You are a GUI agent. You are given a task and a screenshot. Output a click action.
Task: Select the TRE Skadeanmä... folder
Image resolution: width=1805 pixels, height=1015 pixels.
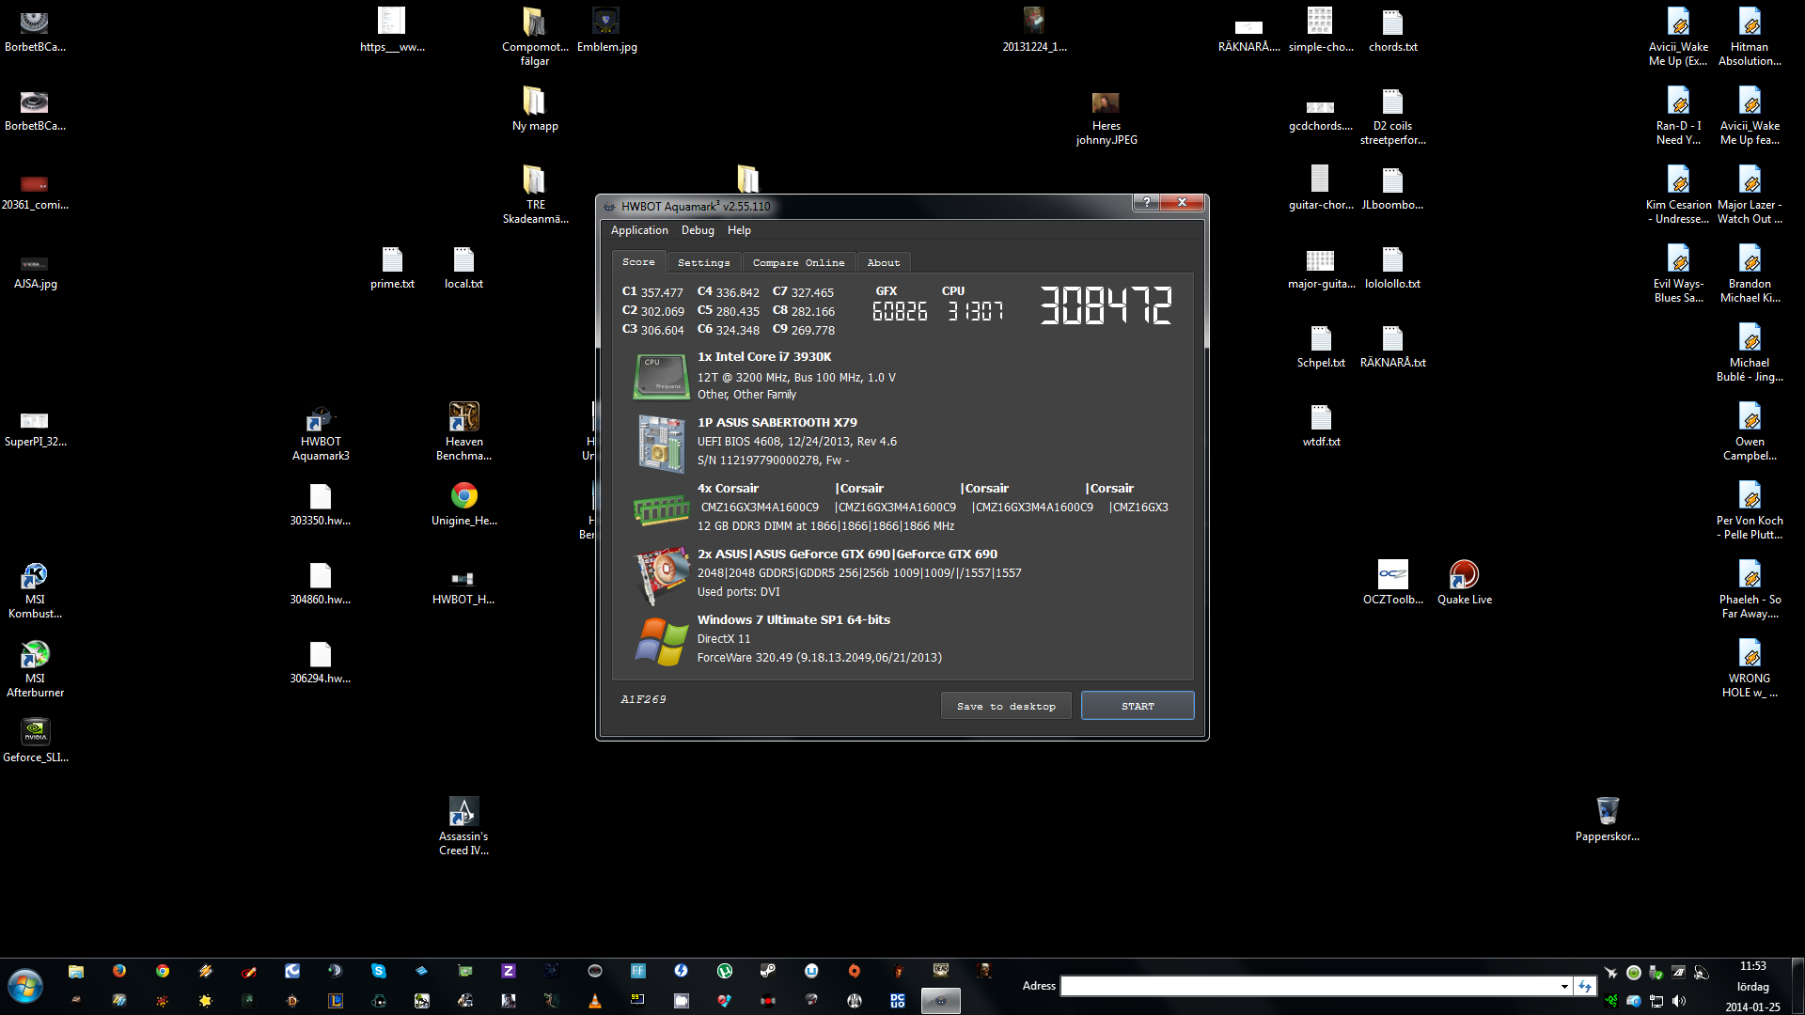click(535, 195)
